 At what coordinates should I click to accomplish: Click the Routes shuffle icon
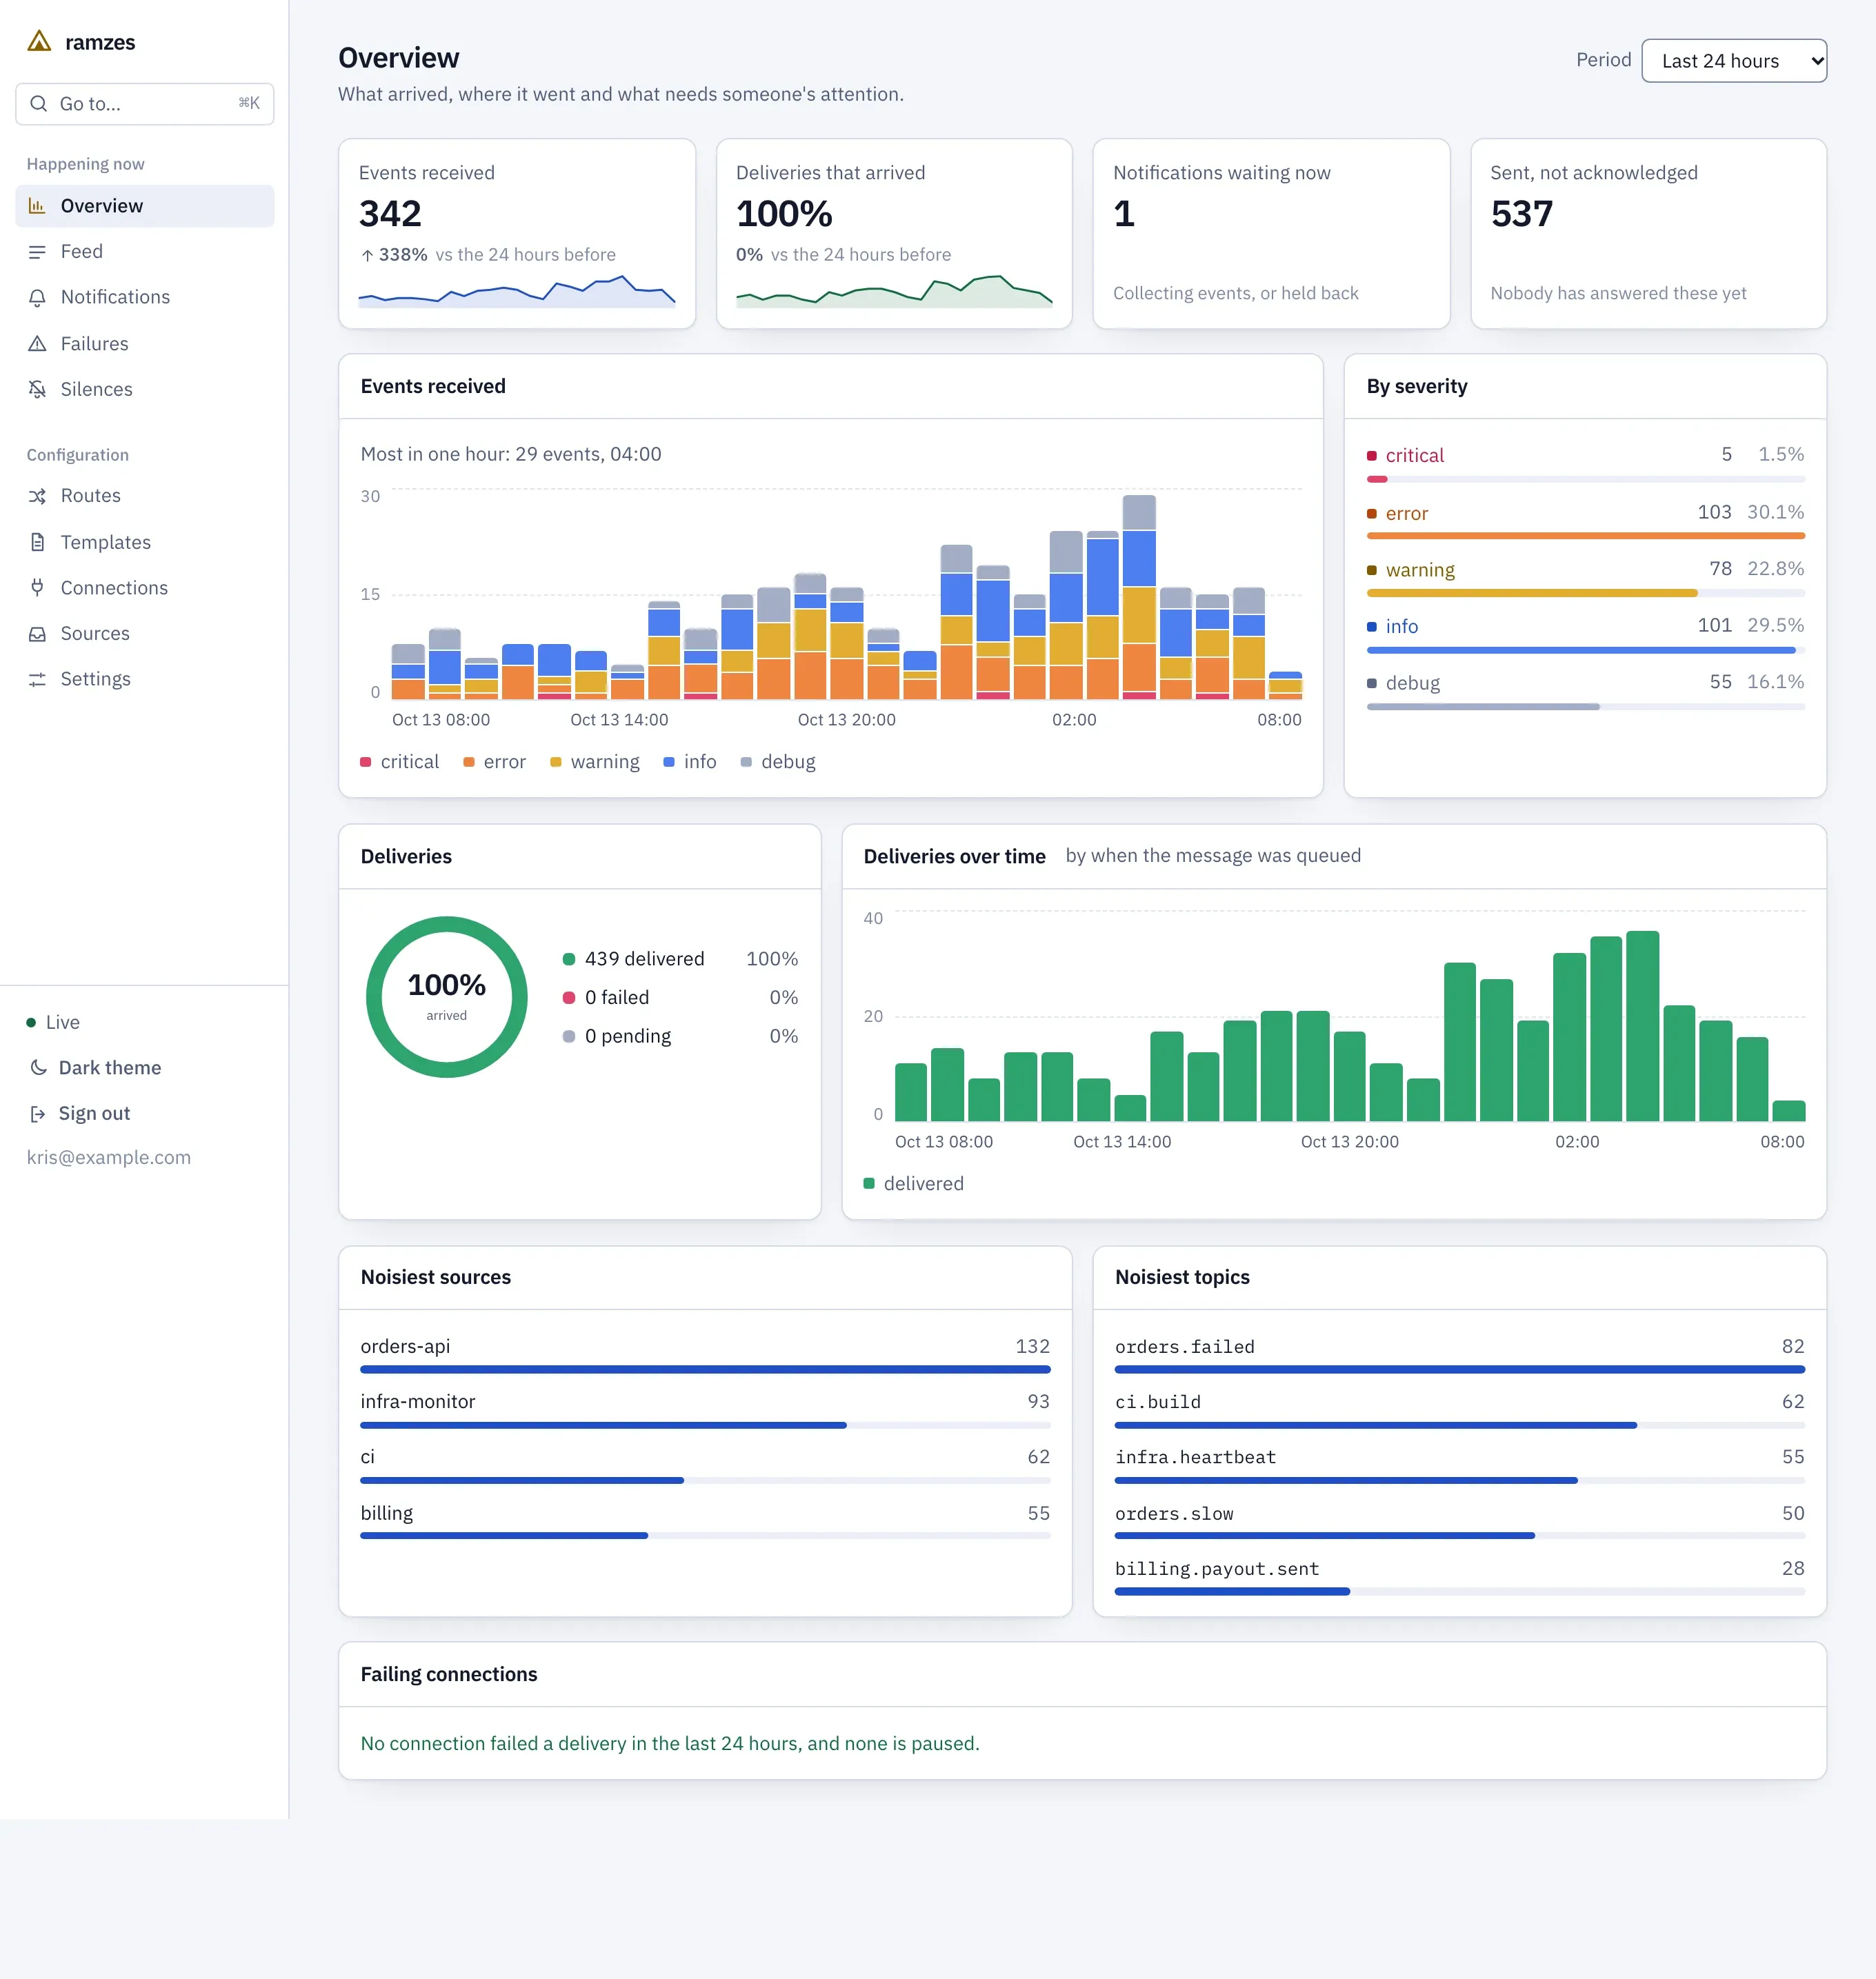(37, 496)
